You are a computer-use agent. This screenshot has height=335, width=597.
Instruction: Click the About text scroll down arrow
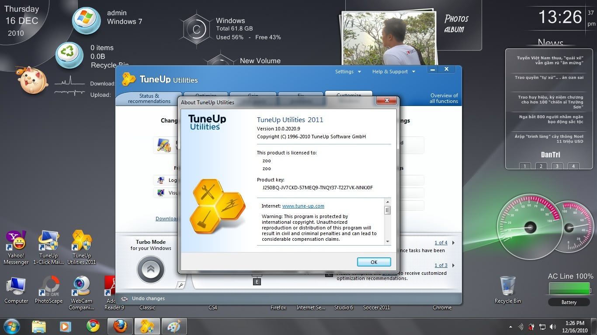[x=387, y=241]
